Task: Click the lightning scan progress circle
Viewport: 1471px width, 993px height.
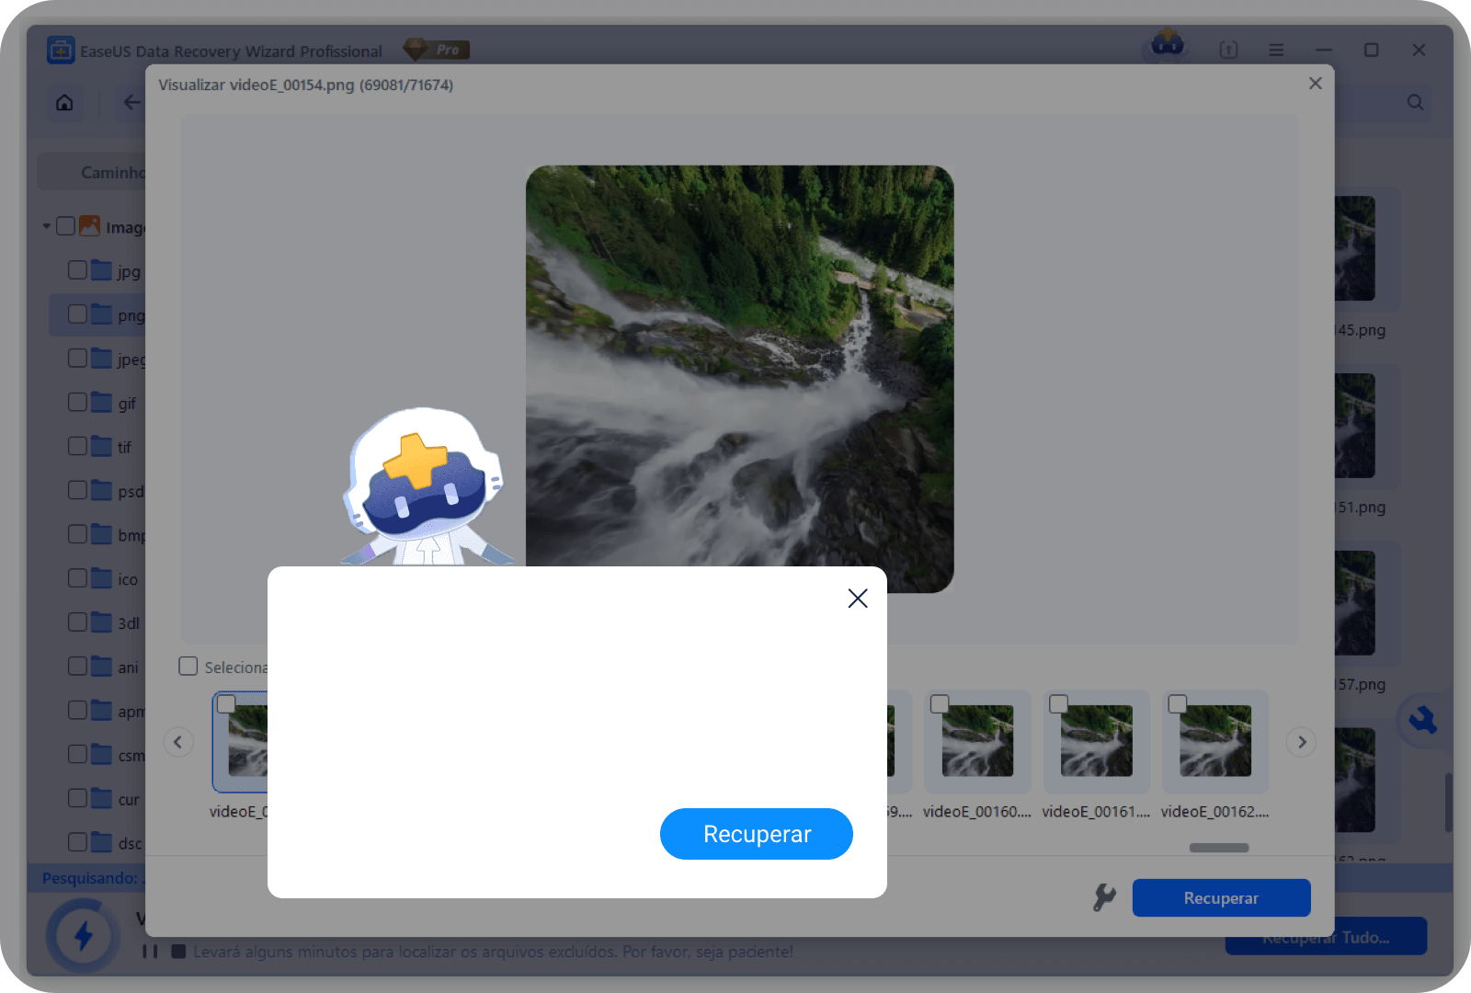Action: (83, 935)
